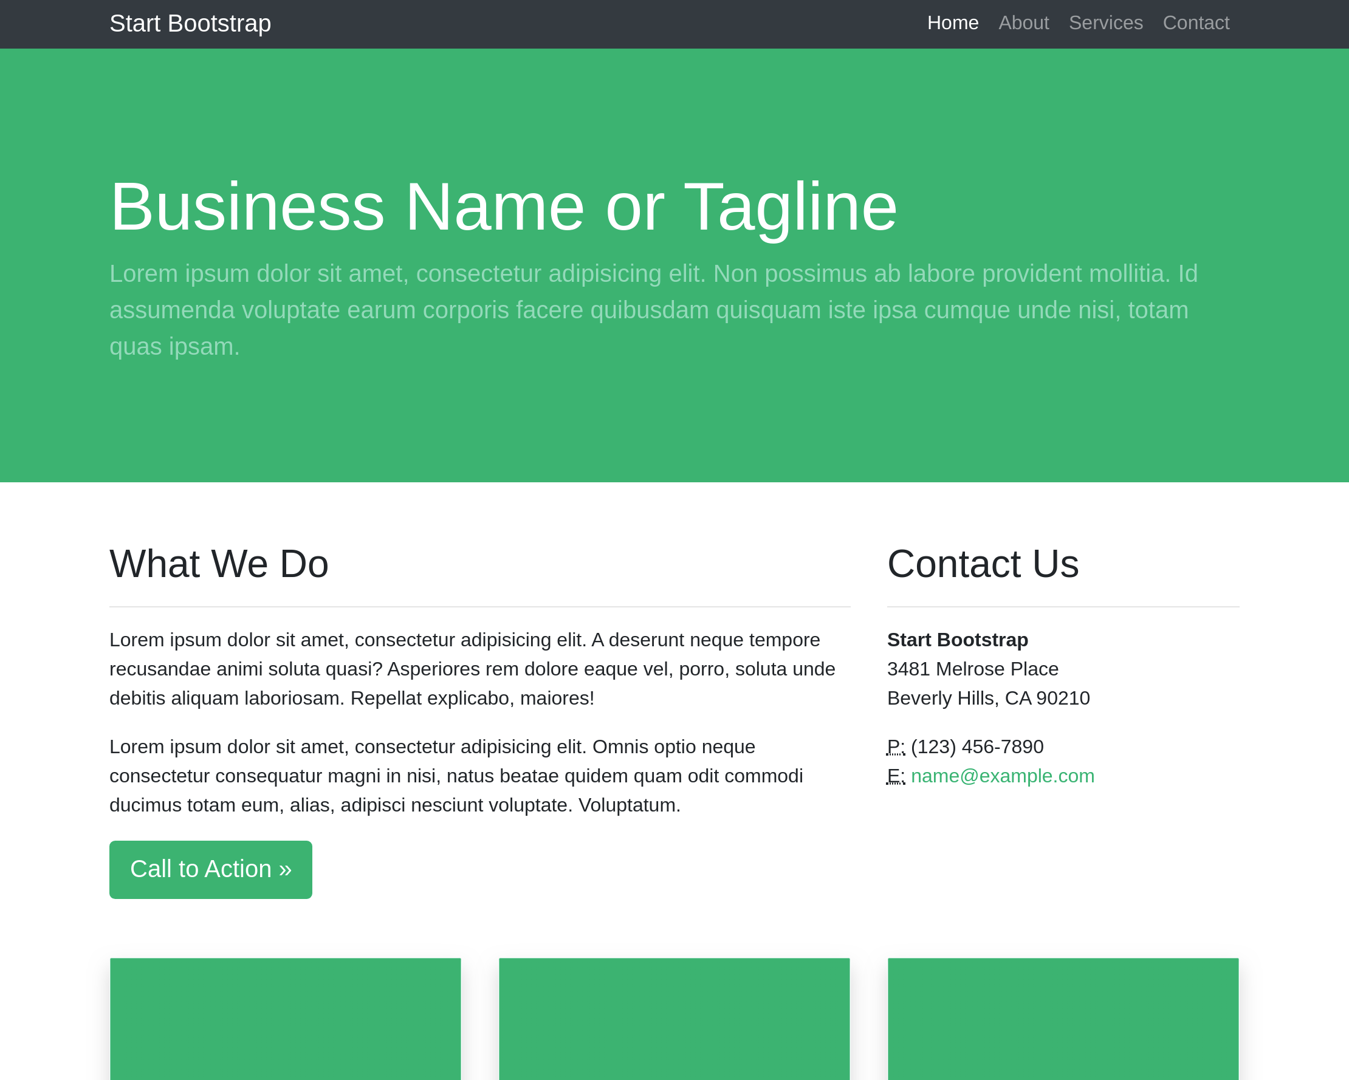Screen dimensions: 1349x1080
Task: Open the Contact navigation page
Action: pos(1196,22)
